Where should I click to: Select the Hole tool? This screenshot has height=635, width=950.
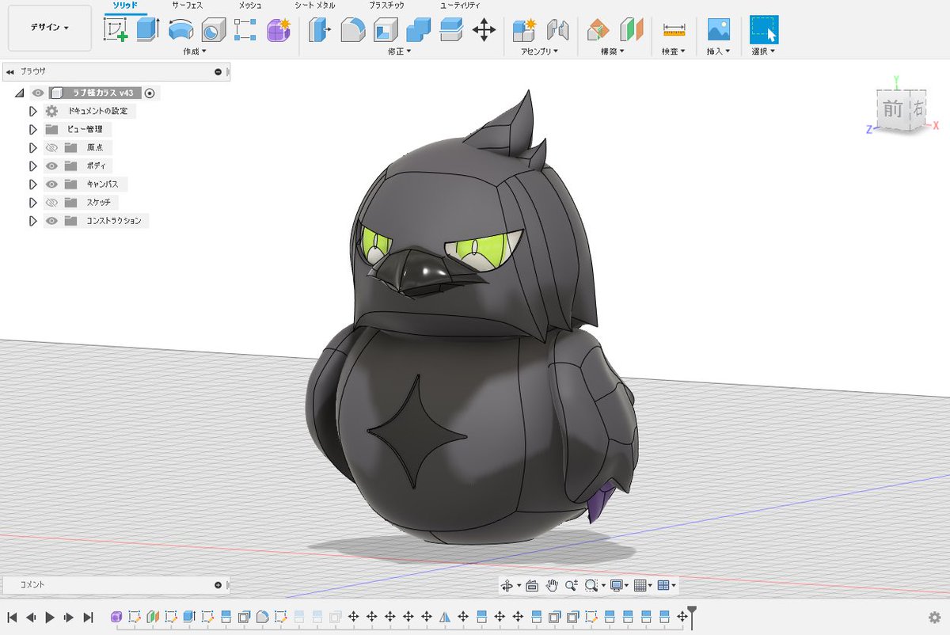(213, 30)
